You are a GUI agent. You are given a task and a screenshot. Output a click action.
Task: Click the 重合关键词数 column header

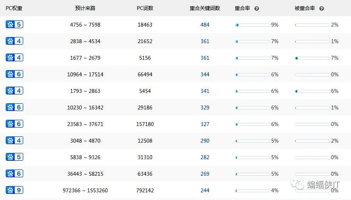point(205,8)
